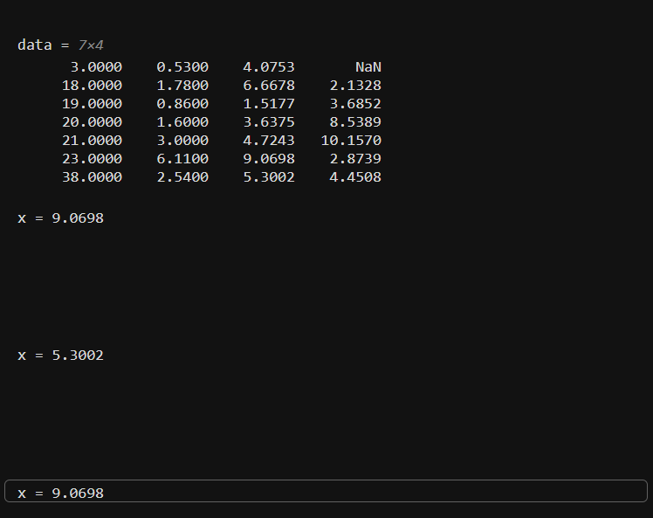Select the NaN cell in data matrix

[368, 66]
